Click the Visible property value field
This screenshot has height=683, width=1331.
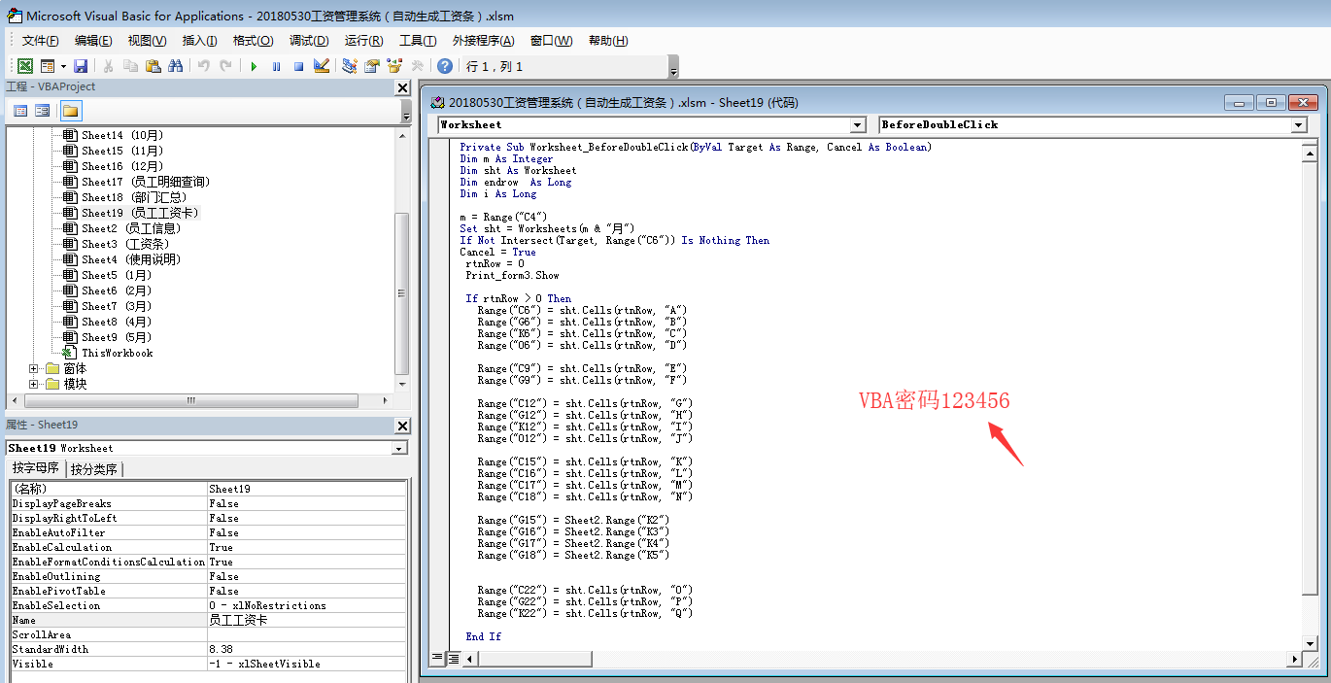(x=306, y=664)
